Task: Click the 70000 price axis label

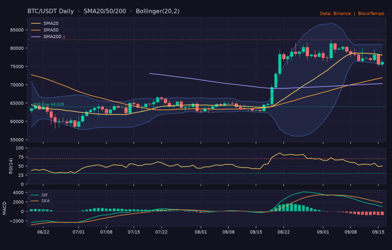Action: pos(17,85)
